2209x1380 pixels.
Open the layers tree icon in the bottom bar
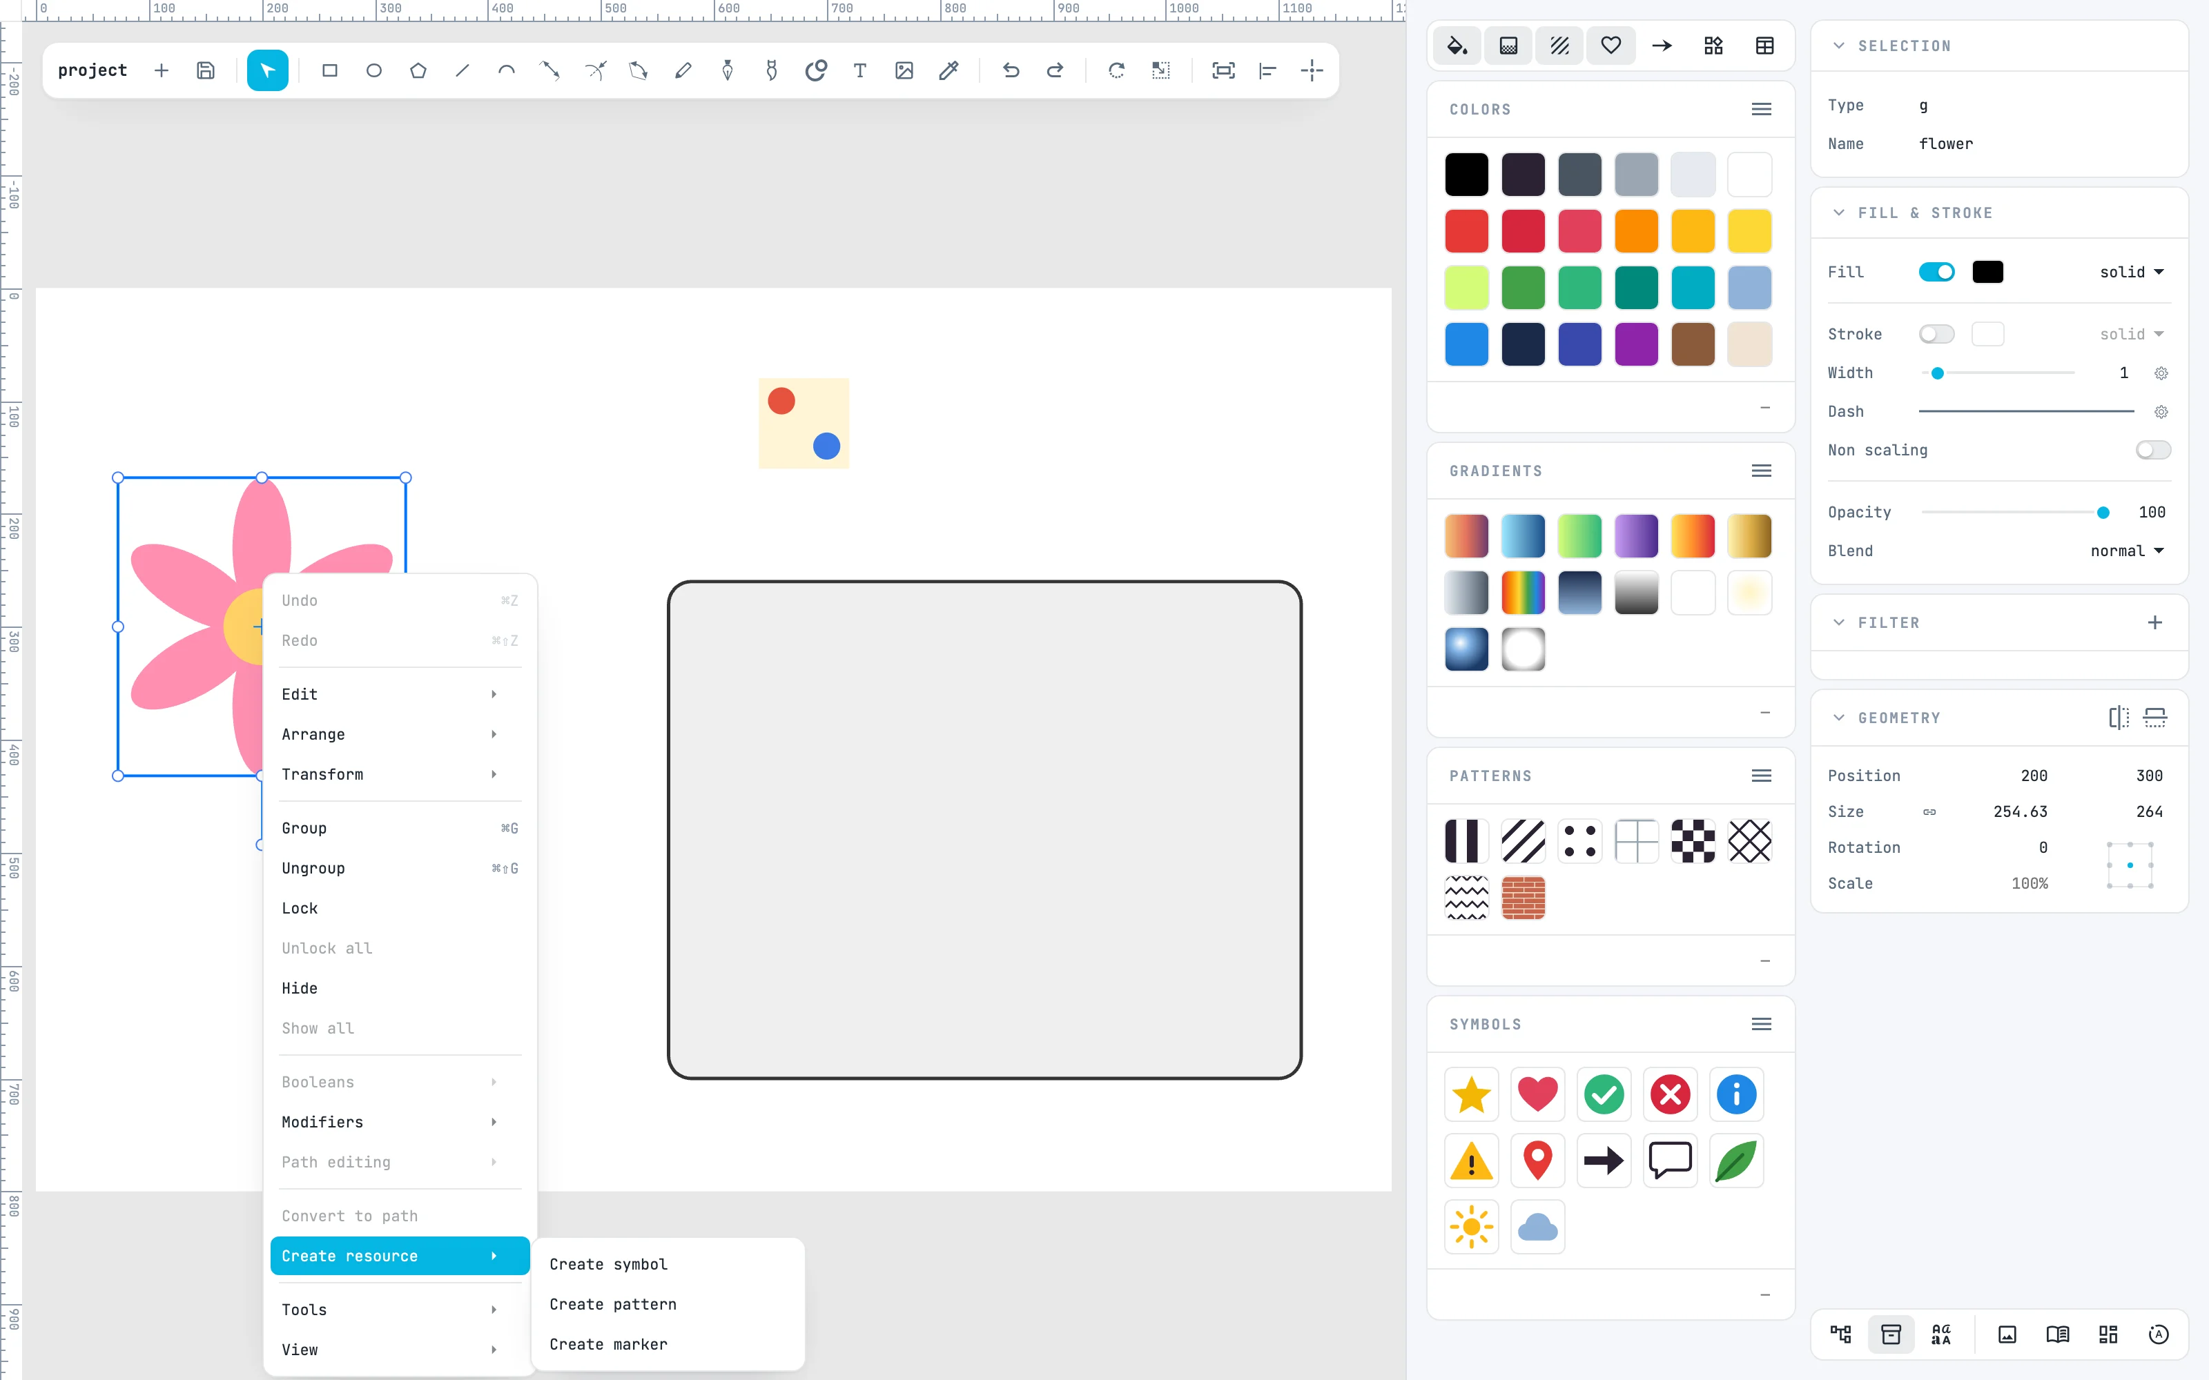click(x=1840, y=1334)
